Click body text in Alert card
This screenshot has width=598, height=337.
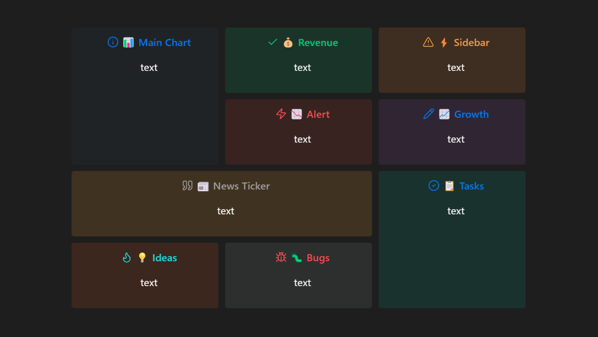click(x=302, y=139)
